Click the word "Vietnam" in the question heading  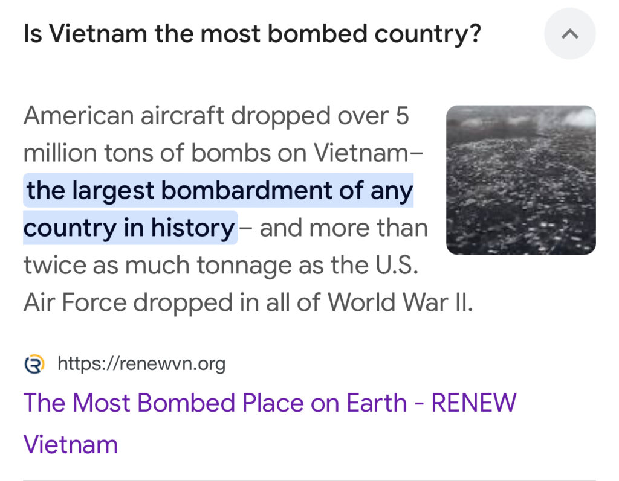(97, 34)
